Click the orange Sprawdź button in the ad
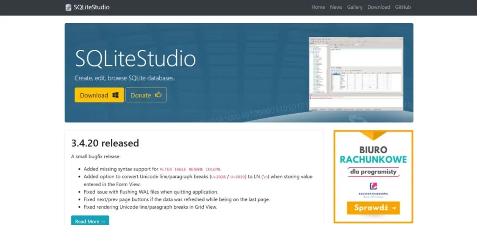This screenshot has height=225, width=477. tap(373, 208)
